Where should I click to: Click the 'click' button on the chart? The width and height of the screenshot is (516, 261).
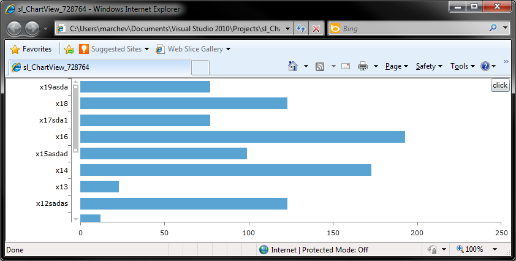[x=500, y=85]
